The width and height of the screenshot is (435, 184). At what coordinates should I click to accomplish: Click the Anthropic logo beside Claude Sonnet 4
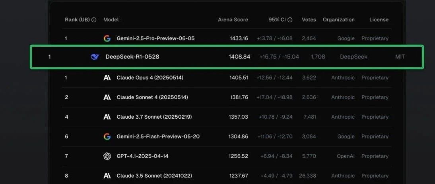point(107,97)
